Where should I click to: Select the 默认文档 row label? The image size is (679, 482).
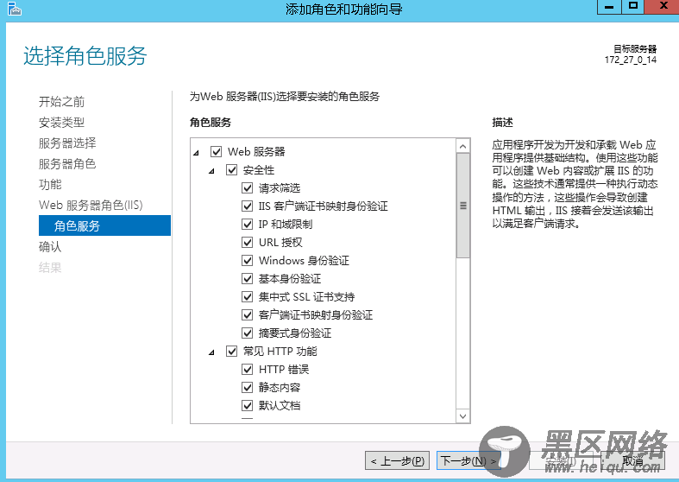(x=280, y=406)
